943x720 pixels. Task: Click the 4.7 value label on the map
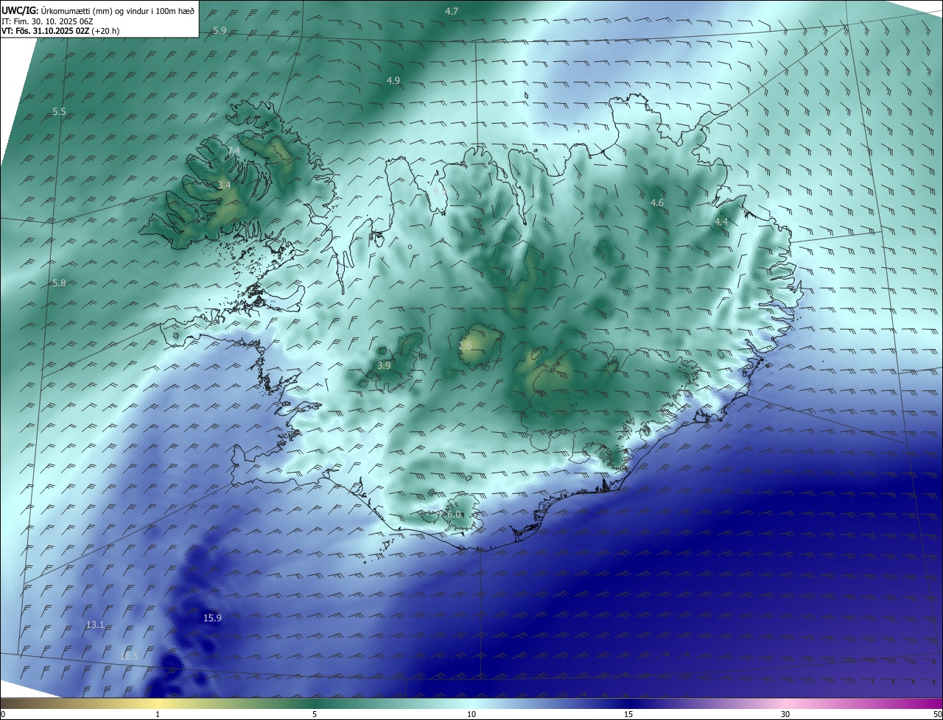coord(452,11)
